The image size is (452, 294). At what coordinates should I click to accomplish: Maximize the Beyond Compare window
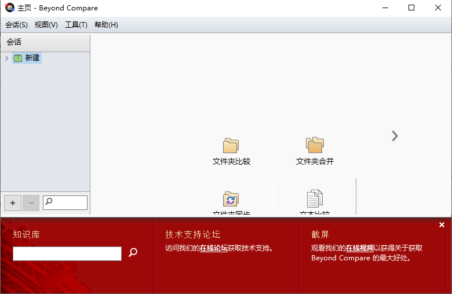click(411, 8)
